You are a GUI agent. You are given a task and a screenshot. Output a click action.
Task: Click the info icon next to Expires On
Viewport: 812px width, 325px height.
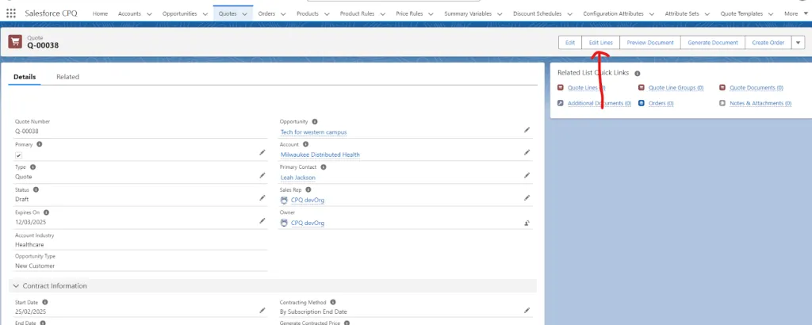coord(46,212)
